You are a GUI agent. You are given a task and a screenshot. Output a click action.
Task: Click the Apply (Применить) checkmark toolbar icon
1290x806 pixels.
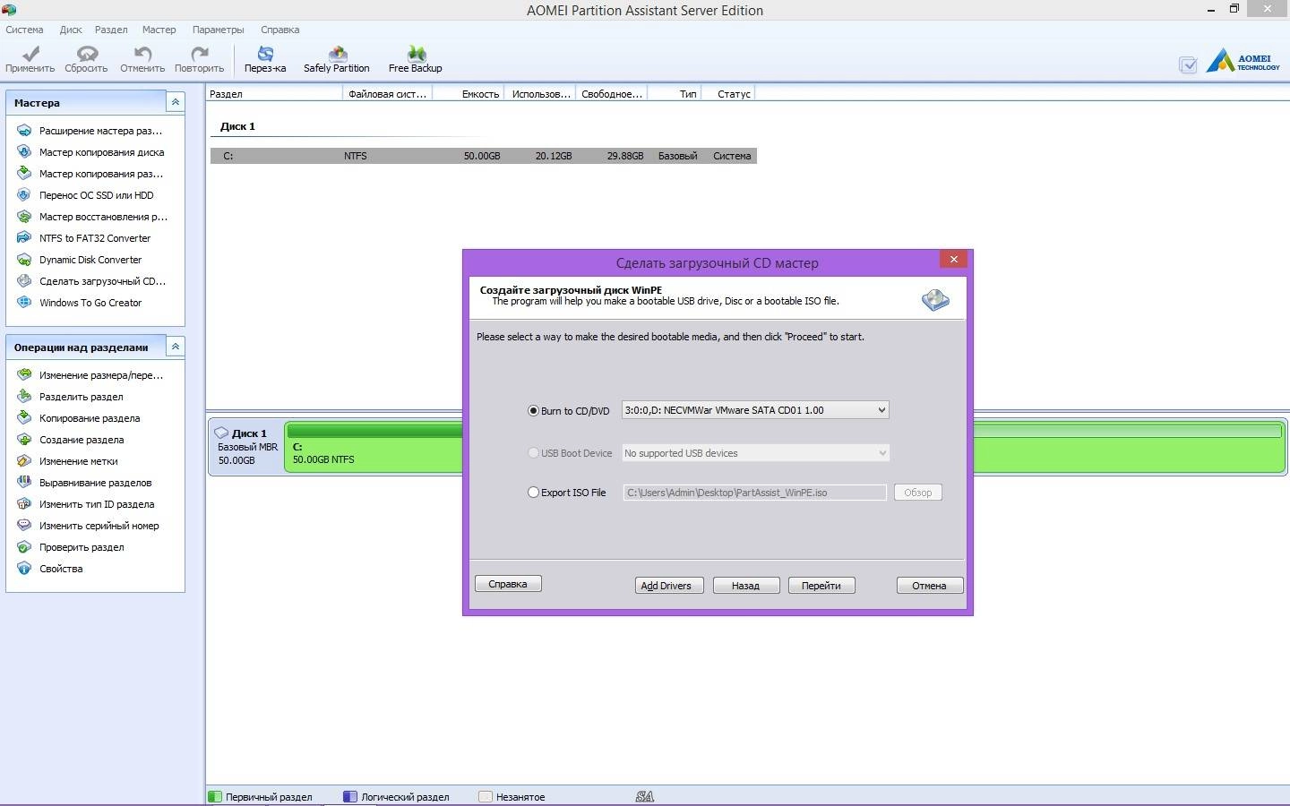click(x=30, y=54)
